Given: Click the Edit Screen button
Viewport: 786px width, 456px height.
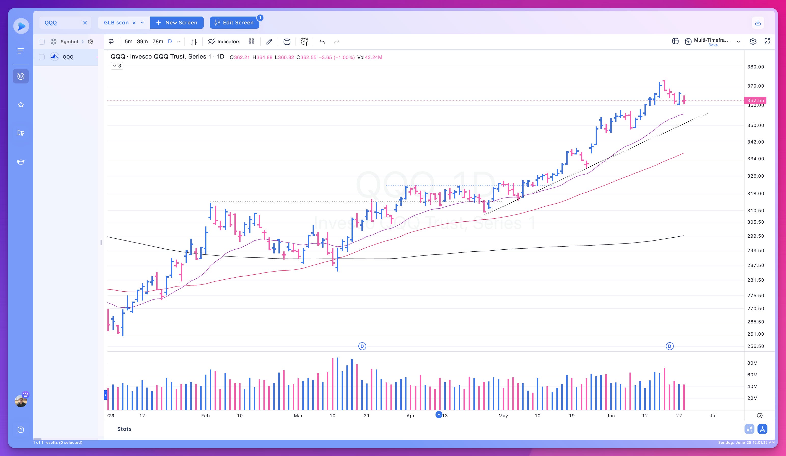Looking at the screenshot, I should pos(234,23).
